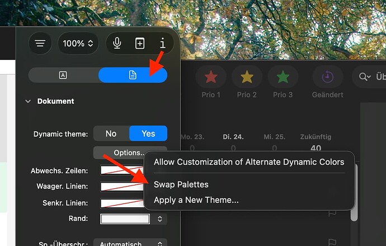Set Dynamic theme to No
This screenshot has height=246, width=386.
pos(111,133)
